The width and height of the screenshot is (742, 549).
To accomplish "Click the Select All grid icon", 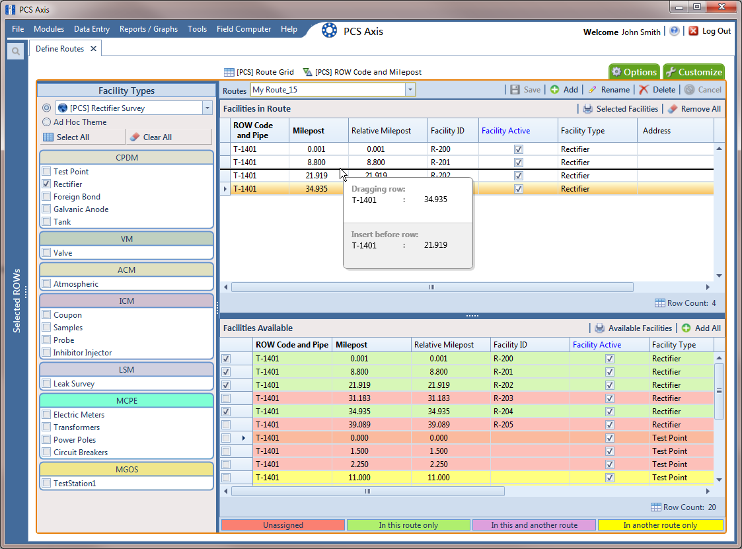I will coord(48,137).
